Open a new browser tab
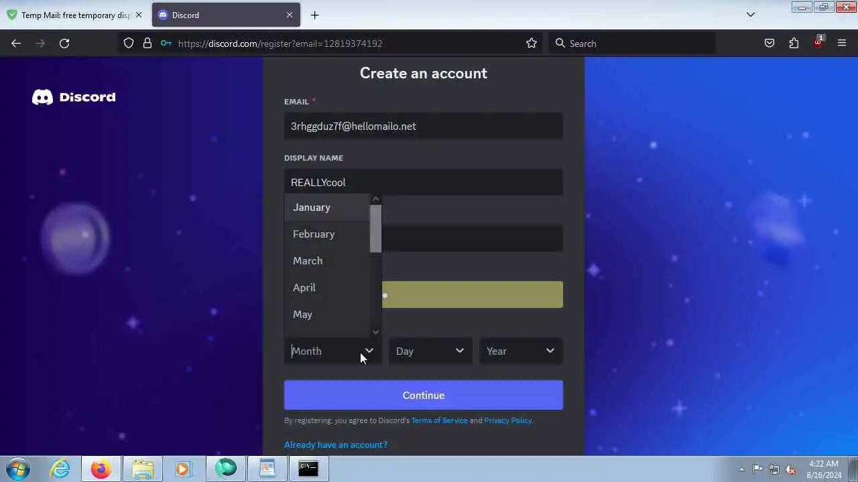This screenshot has height=482, width=858. 314,15
